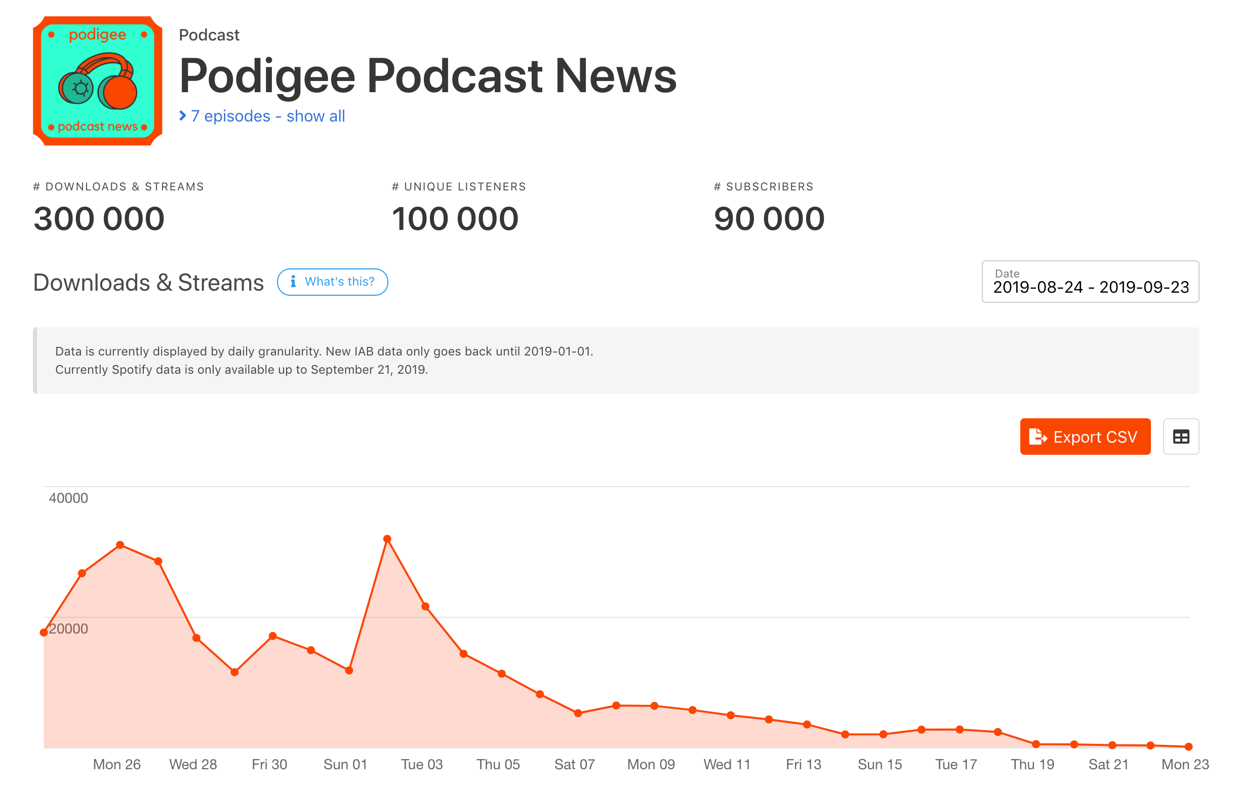This screenshot has height=791, width=1236.
Task: Click the 'Mon 09' axis label
Action: coord(651,764)
